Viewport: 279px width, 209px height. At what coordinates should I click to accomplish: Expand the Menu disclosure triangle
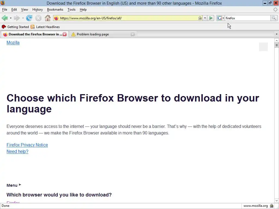[x=20, y=185]
